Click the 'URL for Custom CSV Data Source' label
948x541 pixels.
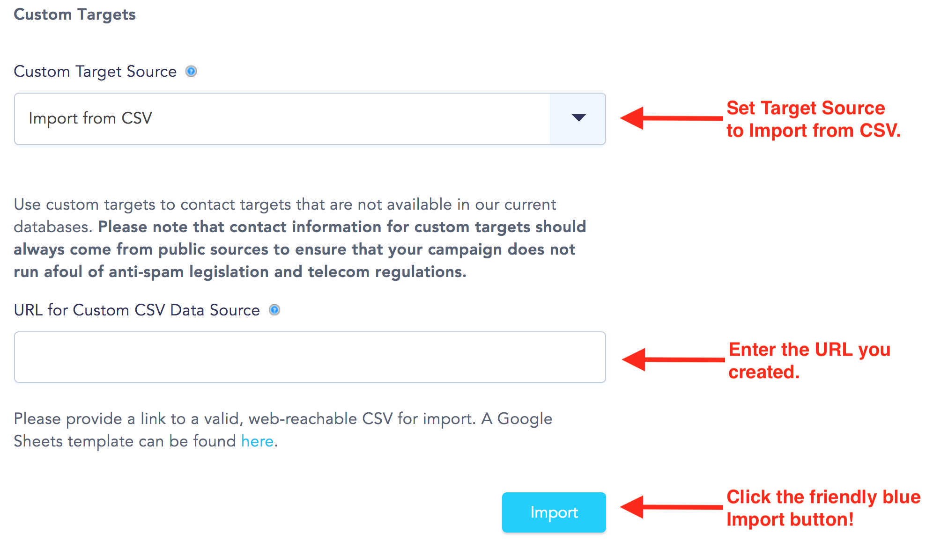[137, 310]
